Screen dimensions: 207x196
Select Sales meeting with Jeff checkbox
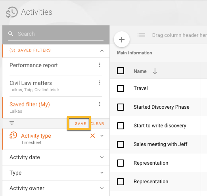click(x=121, y=144)
